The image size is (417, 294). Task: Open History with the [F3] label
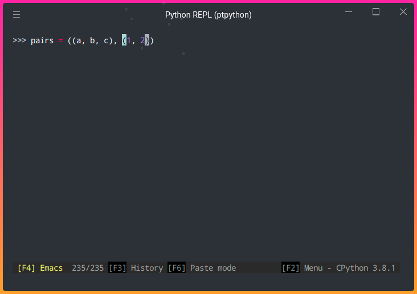click(117, 268)
